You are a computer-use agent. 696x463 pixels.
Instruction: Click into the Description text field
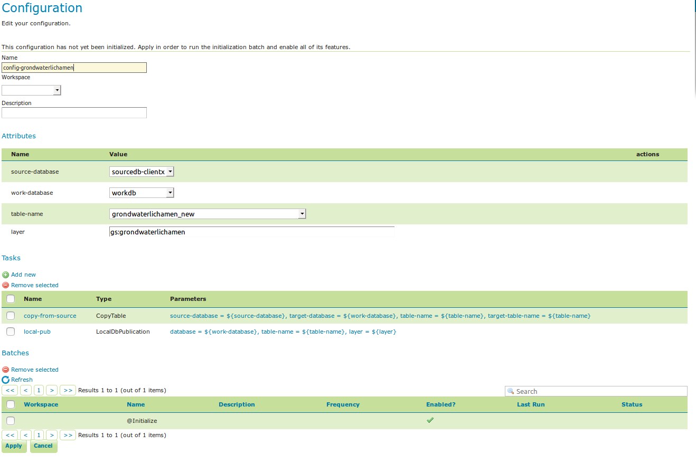[74, 113]
